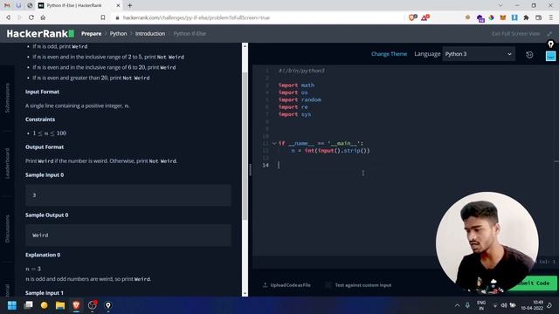Close the Python If-Else tab
This screenshot has height=314, width=559.
[119, 5]
